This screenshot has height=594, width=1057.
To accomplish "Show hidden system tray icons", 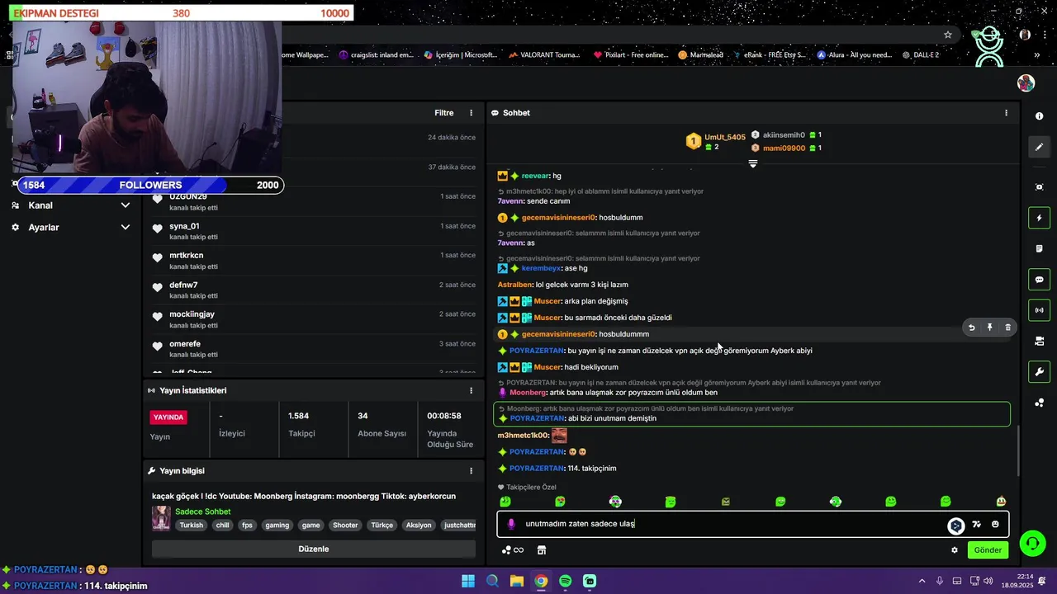I will pyautogui.click(x=922, y=581).
